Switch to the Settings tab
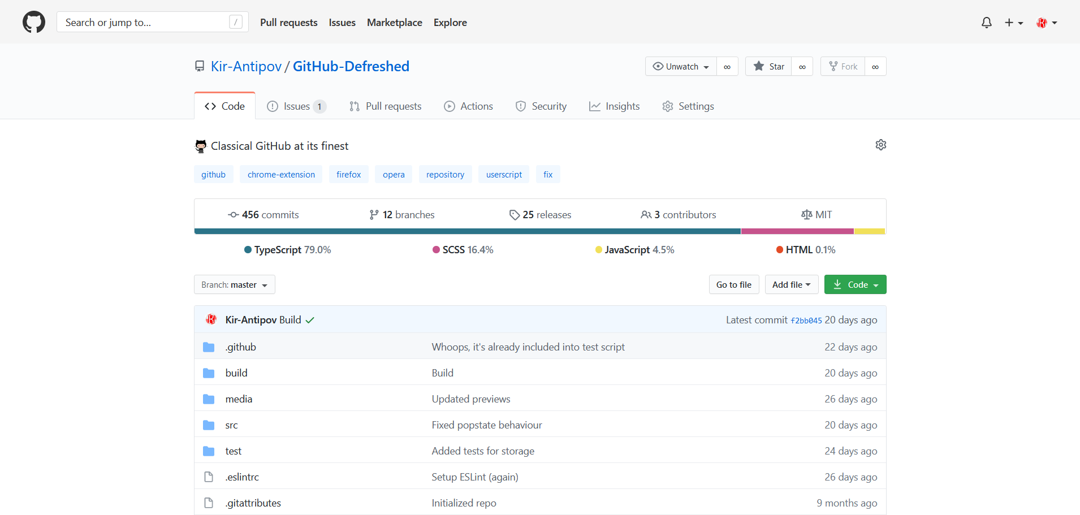 coord(688,106)
